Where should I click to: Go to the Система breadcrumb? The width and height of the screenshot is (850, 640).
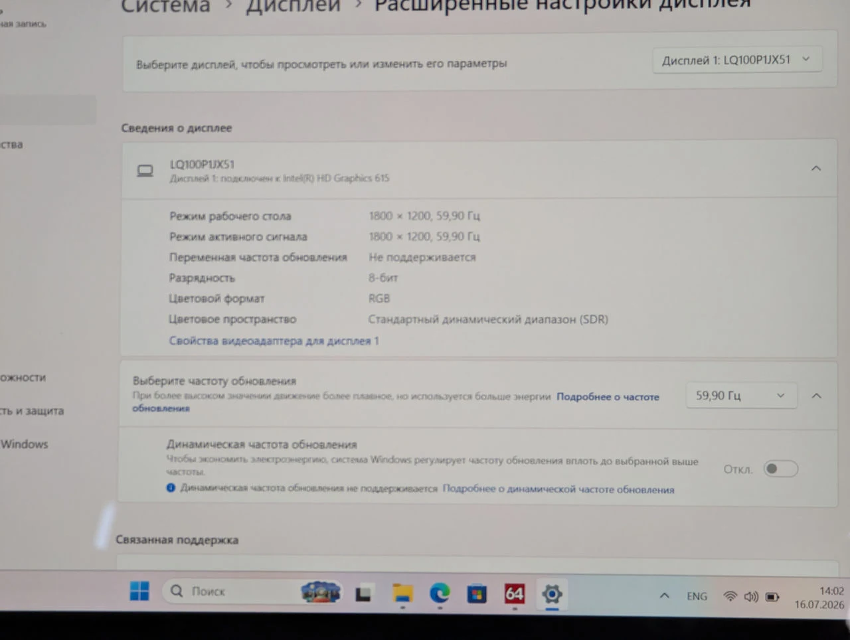click(x=165, y=5)
